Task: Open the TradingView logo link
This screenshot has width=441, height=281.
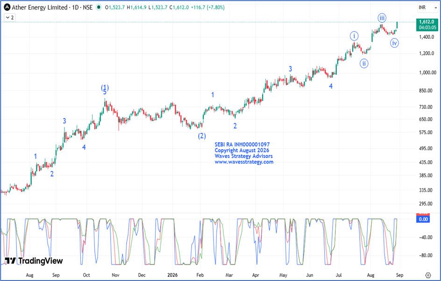Action: coord(34,261)
